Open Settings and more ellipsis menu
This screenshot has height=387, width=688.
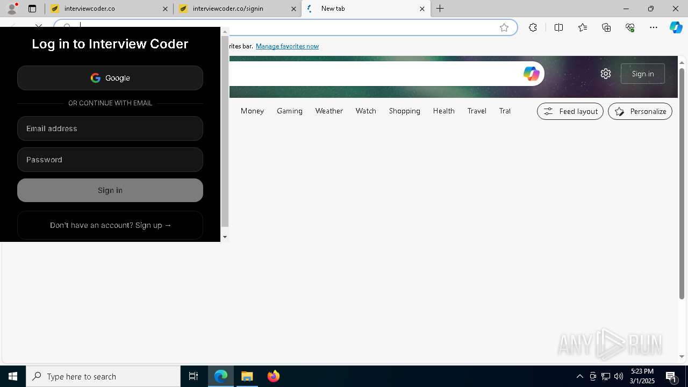654,27
